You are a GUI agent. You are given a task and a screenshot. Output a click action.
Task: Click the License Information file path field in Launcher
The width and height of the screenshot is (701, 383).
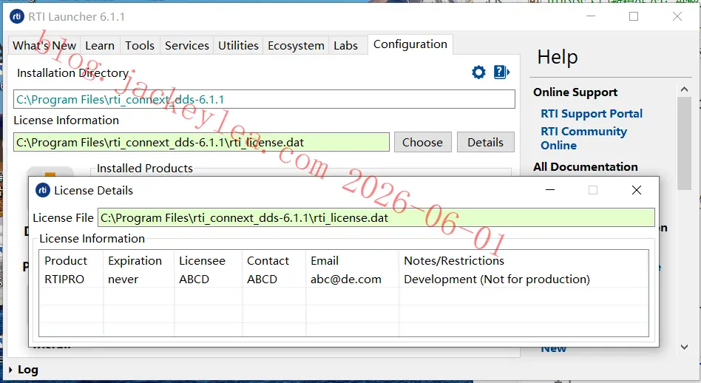point(201,142)
